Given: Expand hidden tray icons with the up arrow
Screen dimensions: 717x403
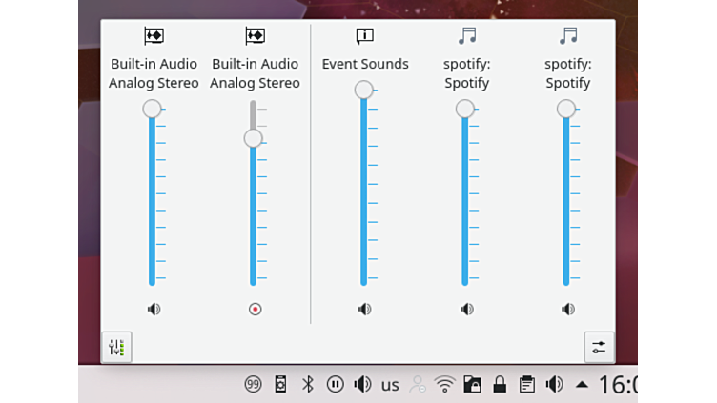Looking at the screenshot, I should [x=582, y=385].
